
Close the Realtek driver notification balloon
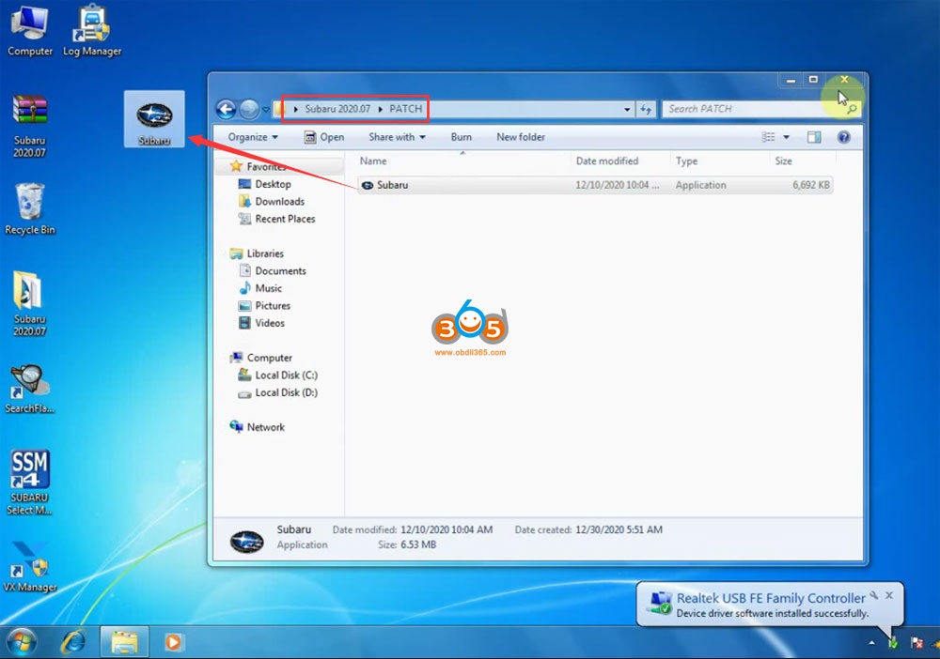point(889,595)
